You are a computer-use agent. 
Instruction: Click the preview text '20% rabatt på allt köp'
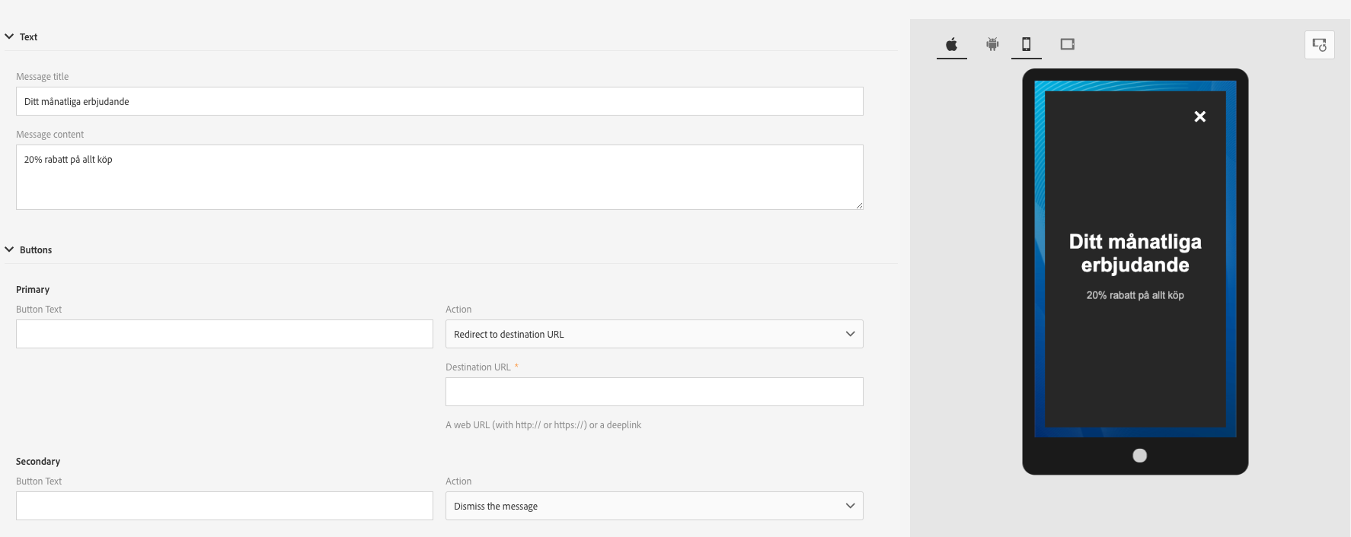(1135, 295)
